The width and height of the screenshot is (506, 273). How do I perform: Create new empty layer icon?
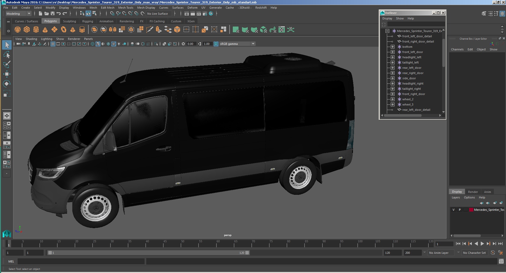495,203
